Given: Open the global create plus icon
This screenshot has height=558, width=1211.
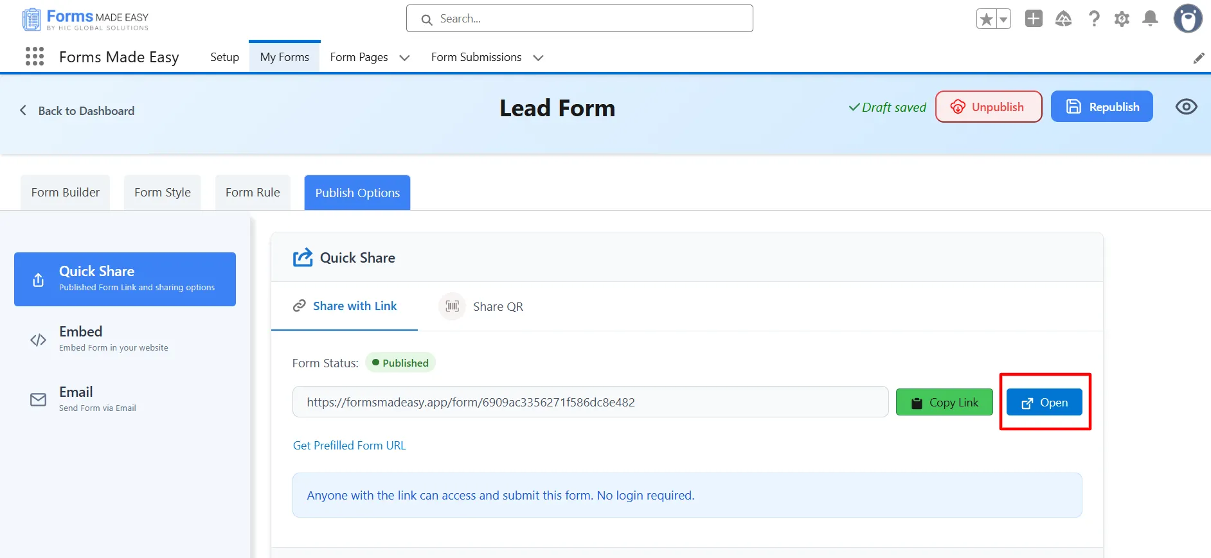Looking at the screenshot, I should coord(1034,19).
